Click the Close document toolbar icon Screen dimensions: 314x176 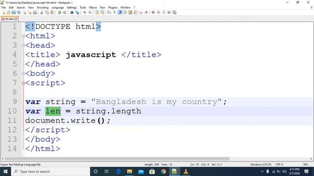tap(24, 13)
